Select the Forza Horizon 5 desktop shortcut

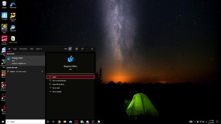tap(4, 40)
